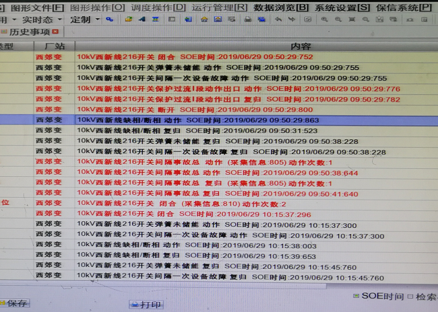The height and width of the screenshot is (312, 438).
Task: Close the 历史事项 tab with red icon
Action: click(55, 32)
